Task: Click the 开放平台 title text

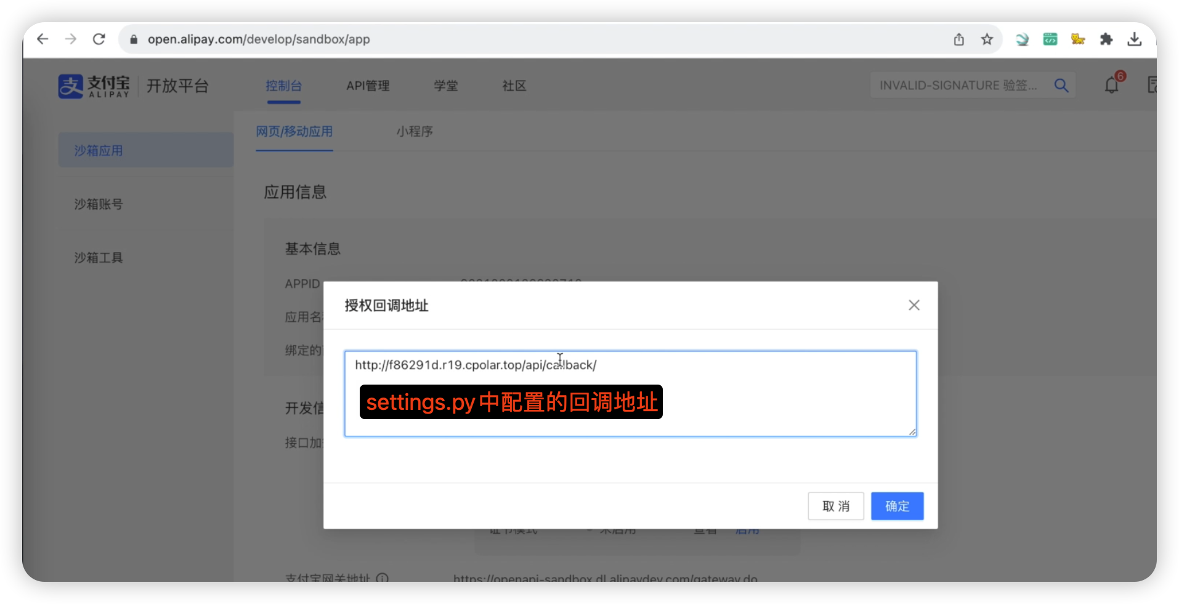Action: coord(178,86)
